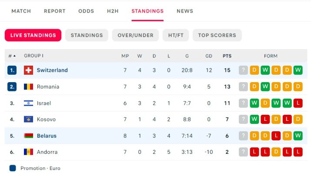Select the OVER/UNDER filter button
Image resolution: width=311 pixels, height=173 pixels.
click(135, 35)
